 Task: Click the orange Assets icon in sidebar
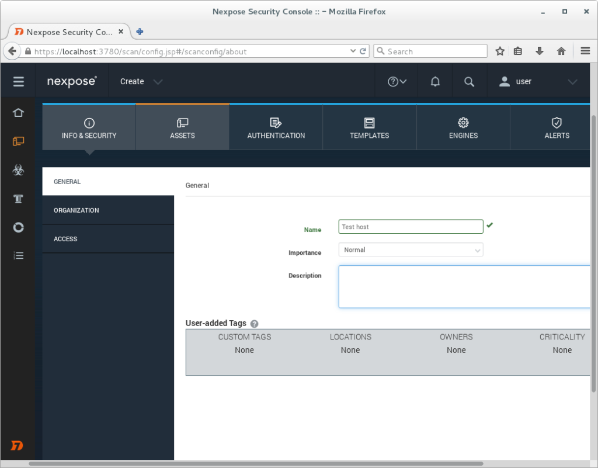(x=18, y=141)
